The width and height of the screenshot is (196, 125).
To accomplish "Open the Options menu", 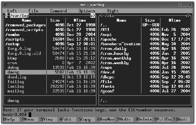I will 87,11.
